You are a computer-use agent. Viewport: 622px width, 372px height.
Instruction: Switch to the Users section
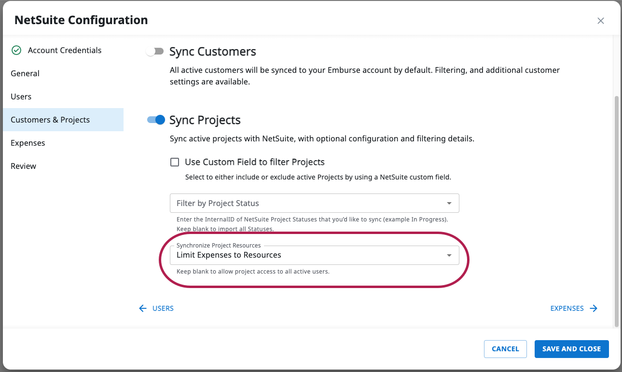pos(21,96)
